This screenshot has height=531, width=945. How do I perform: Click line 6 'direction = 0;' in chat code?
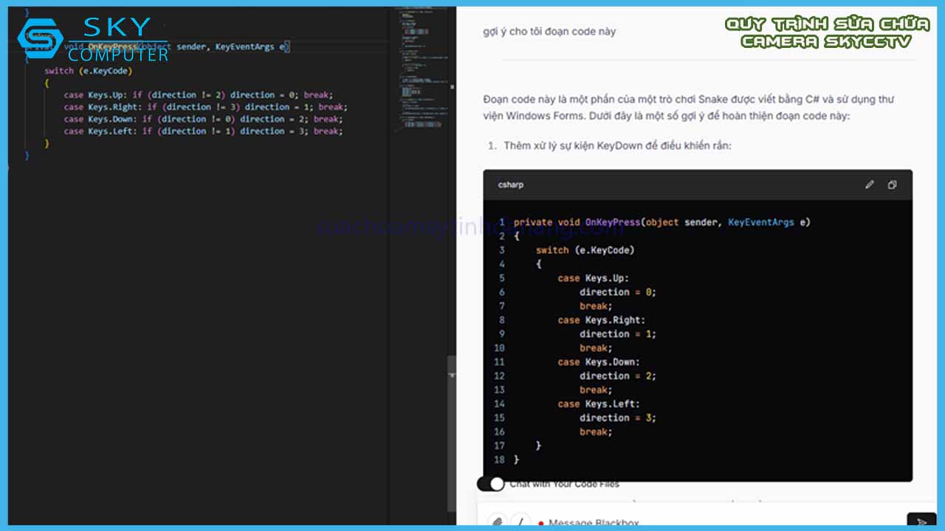click(x=617, y=292)
